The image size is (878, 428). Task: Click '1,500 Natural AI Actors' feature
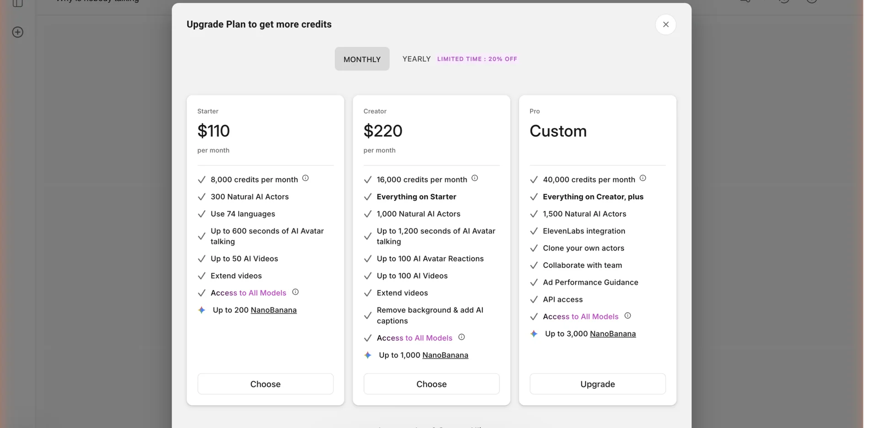pos(584,214)
